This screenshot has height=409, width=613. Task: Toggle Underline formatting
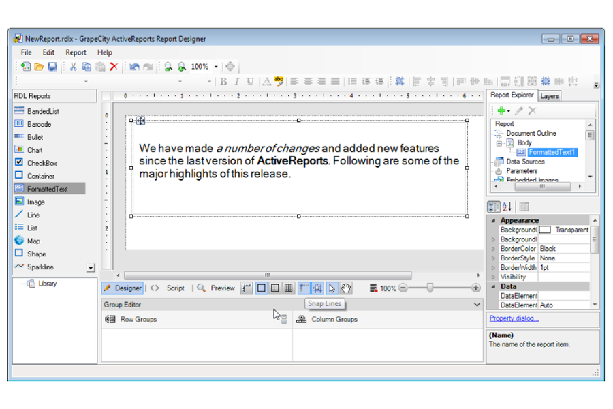(250, 81)
